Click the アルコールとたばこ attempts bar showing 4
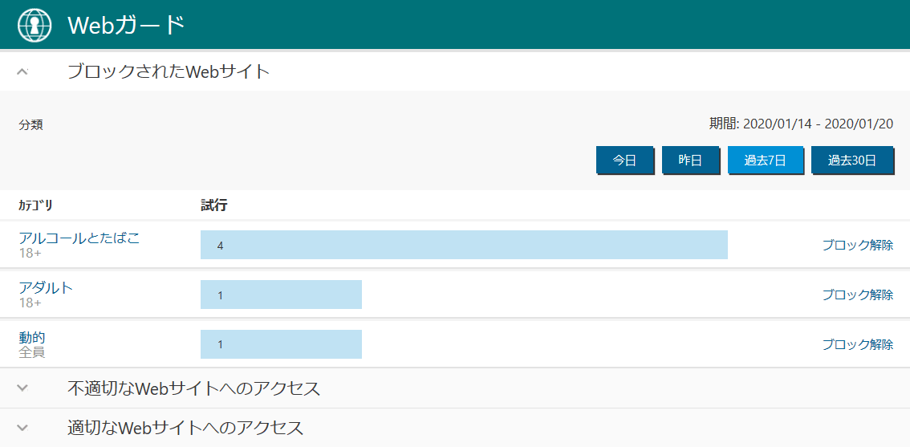The image size is (910, 447). tap(464, 245)
